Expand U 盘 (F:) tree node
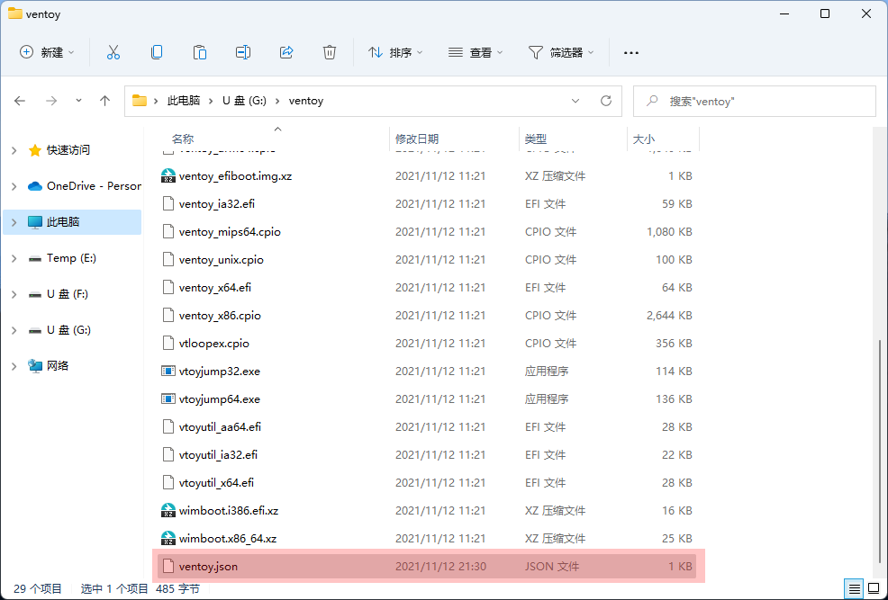 coord(14,294)
